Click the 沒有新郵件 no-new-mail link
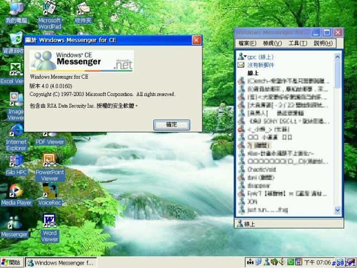The width and height of the screenshot is (357, 268). click(x=260, y=65)
